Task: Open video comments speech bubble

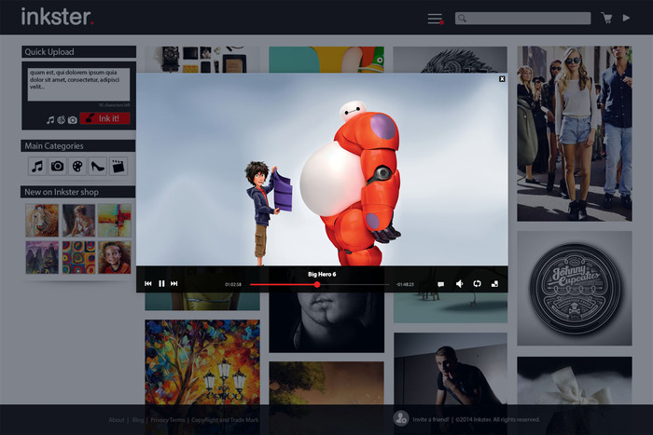Action: pyautogui.click(x=440, y=284)
